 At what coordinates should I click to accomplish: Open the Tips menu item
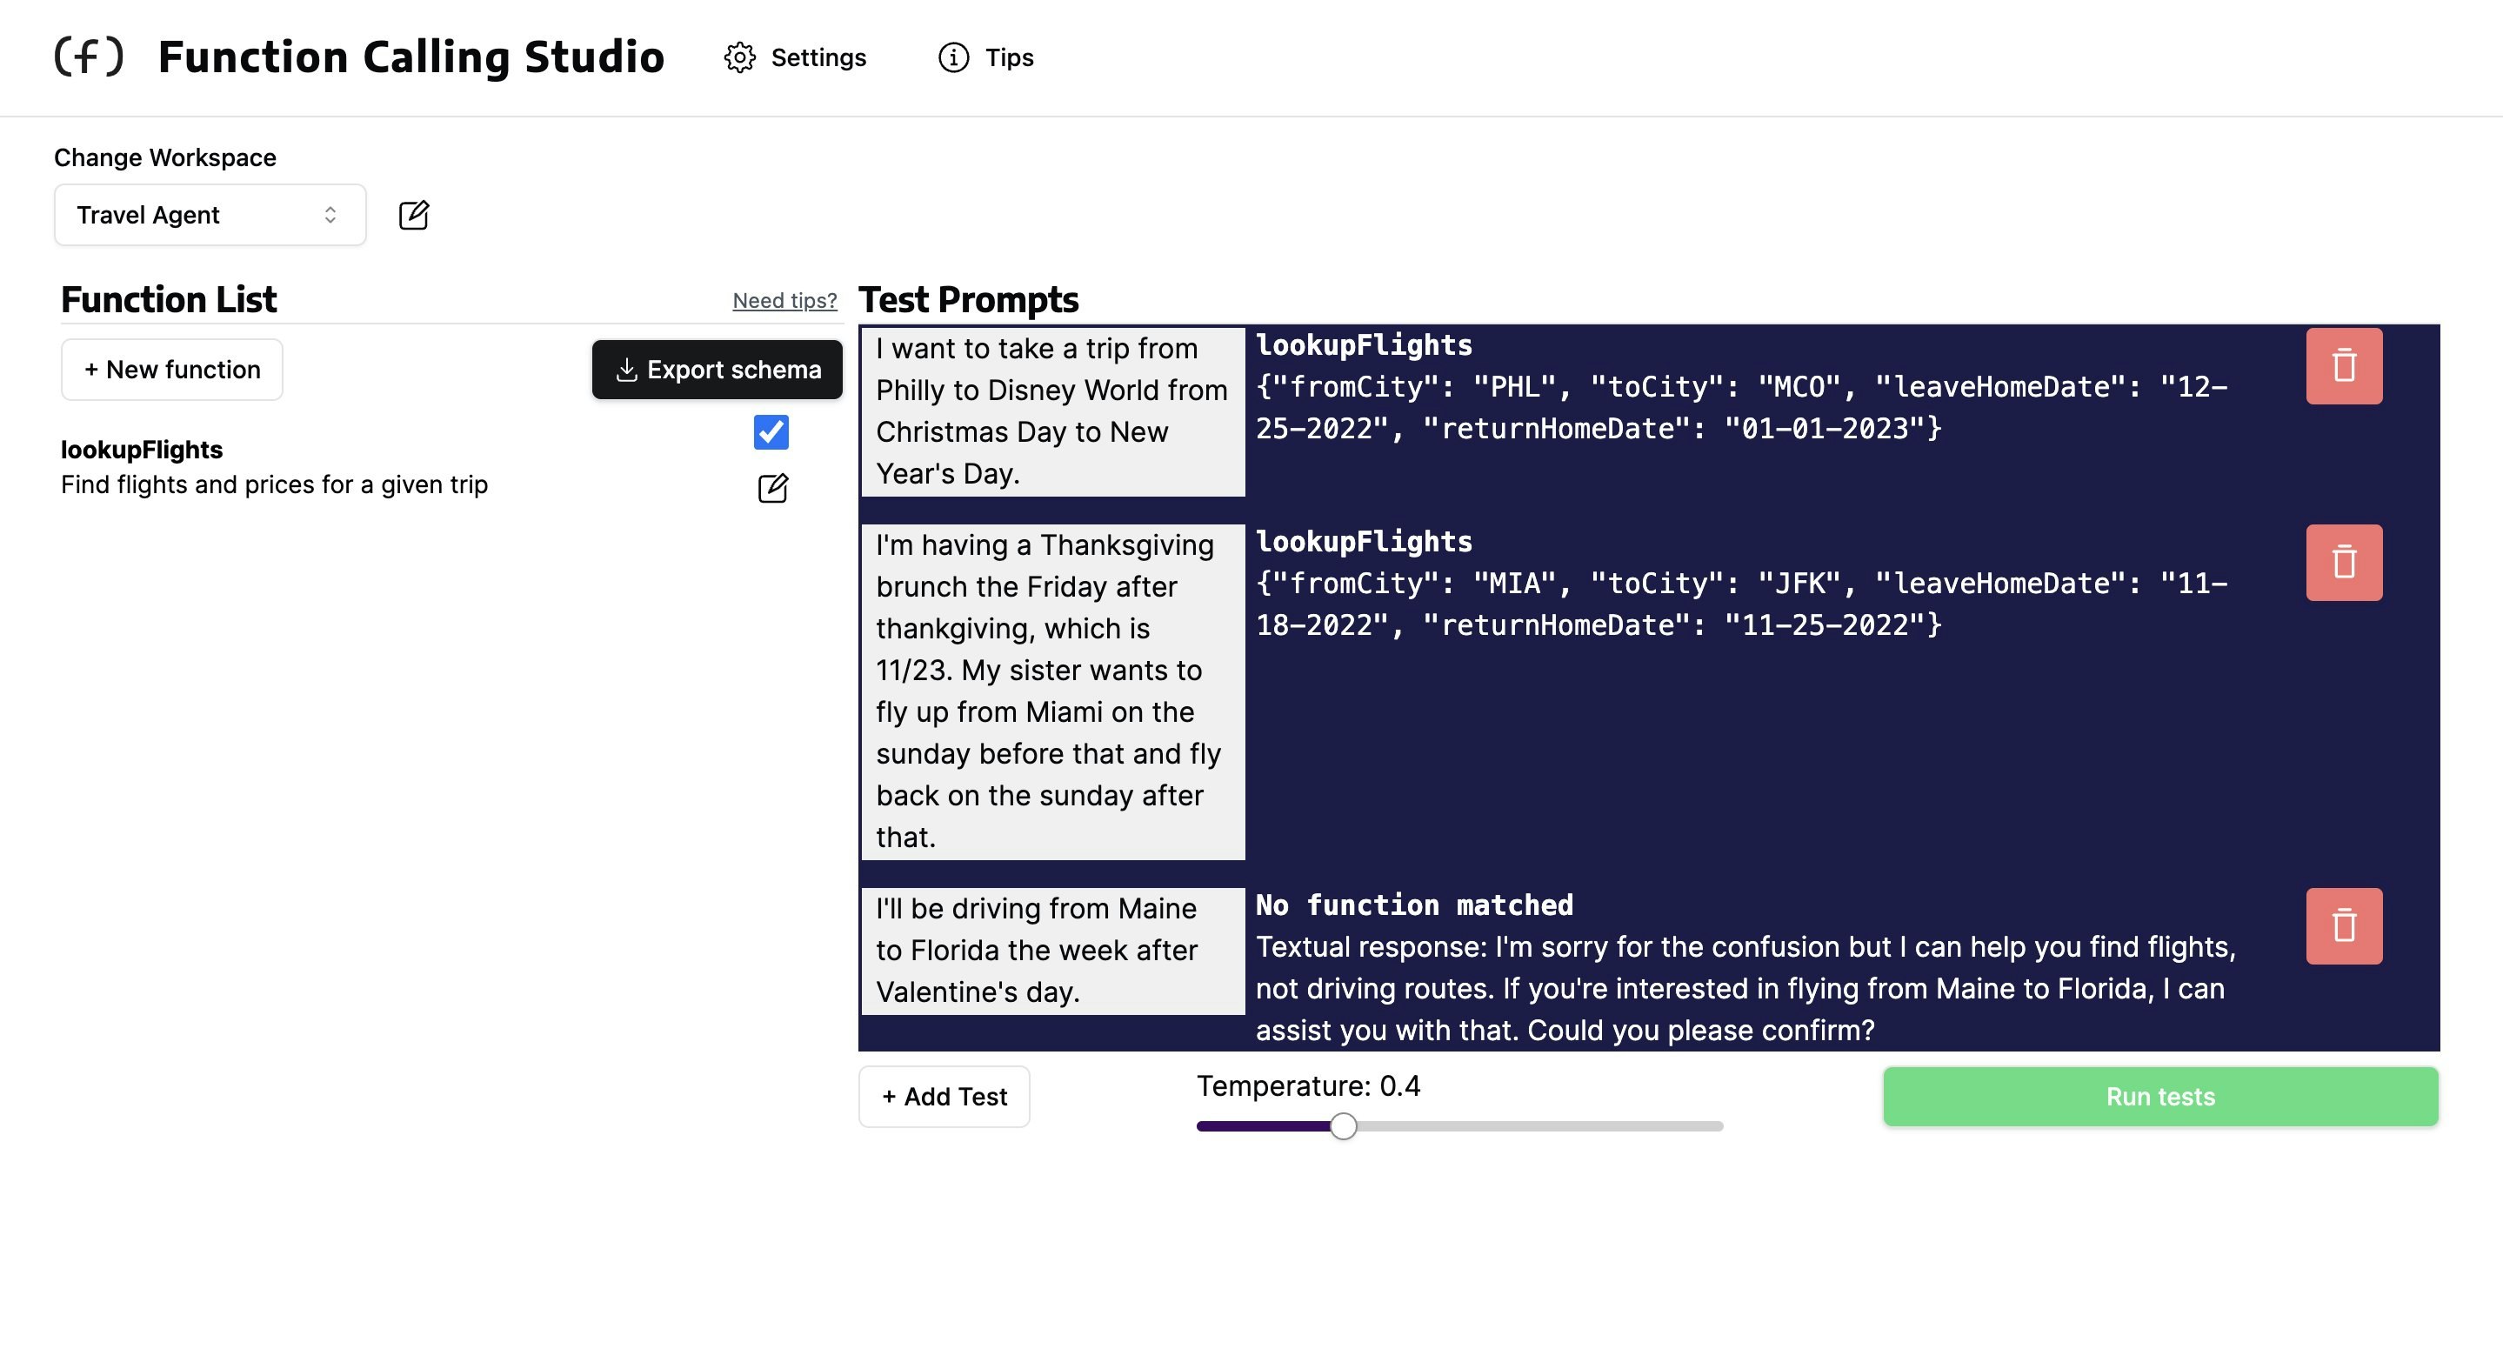point(1009,57)
